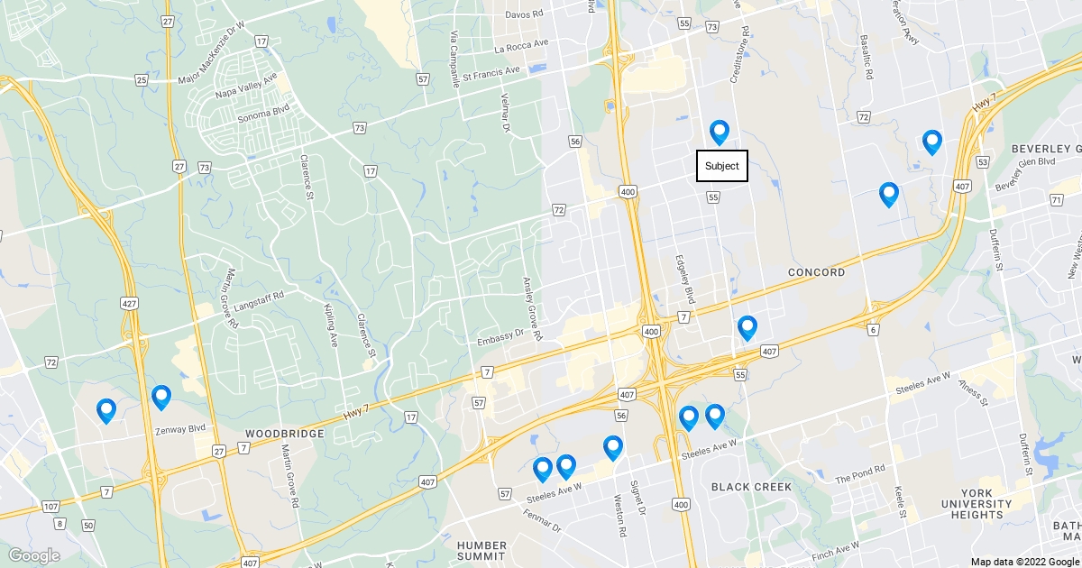1082x568 pixels.
Task: Select the right pin of the pair above Fenmar Dr
Action: point(565,467)
